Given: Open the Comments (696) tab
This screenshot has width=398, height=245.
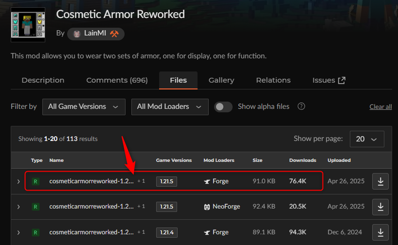Looking at the screenshot, I should pyautogui.click(x=117, y=80).
